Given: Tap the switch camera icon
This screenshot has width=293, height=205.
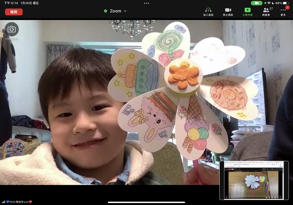Looking at the screenshot, I should coord(11,29).
